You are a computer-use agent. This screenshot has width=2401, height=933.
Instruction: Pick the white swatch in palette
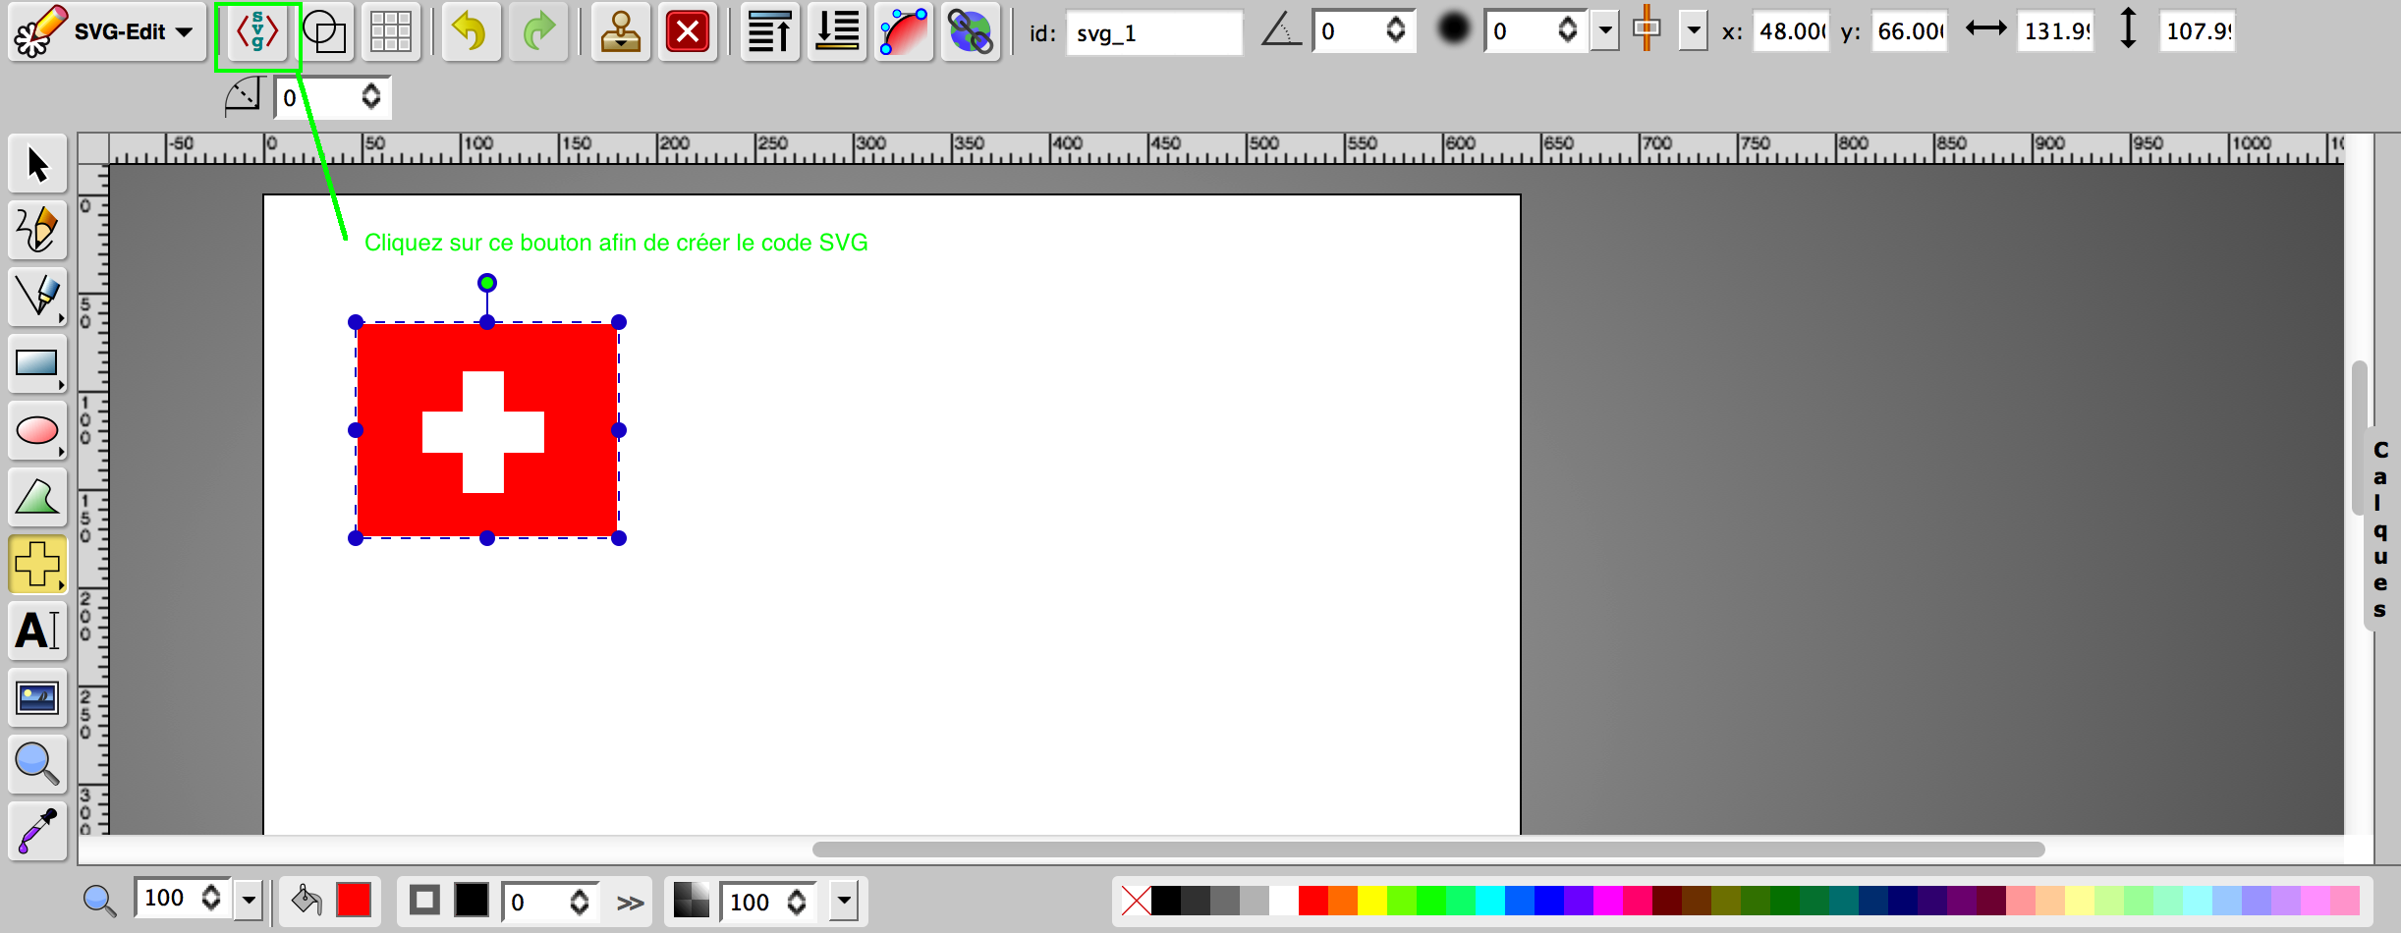[1283, 901]
